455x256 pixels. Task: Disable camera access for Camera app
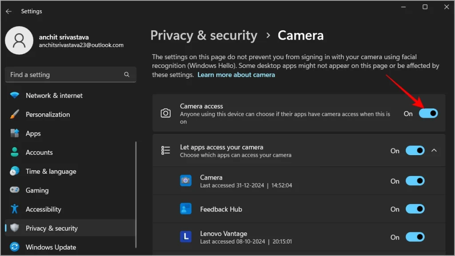[x=415, y=181]
